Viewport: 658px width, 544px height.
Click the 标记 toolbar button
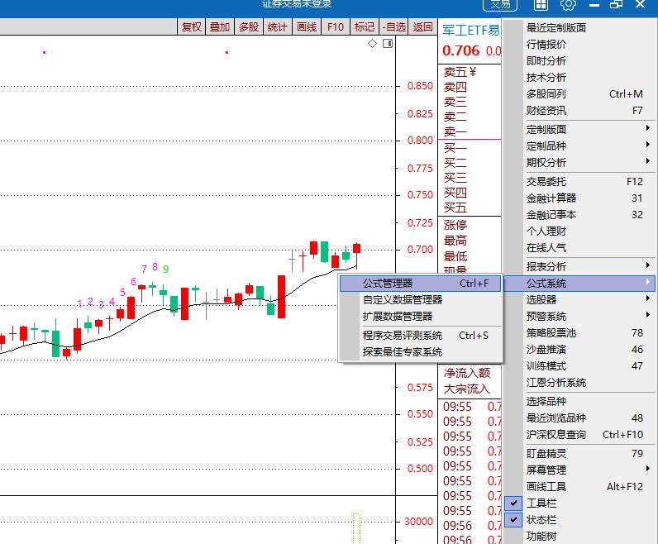[x=365, y=26]
